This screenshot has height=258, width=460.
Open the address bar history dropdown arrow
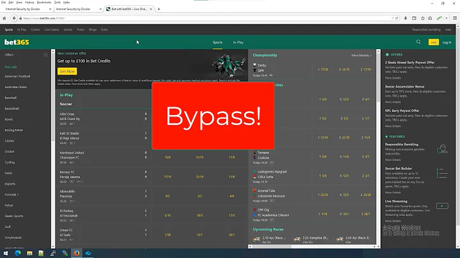coord(392,18)
